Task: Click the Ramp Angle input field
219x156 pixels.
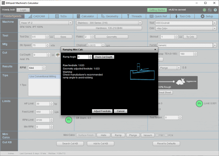Action: coord(83,57)
